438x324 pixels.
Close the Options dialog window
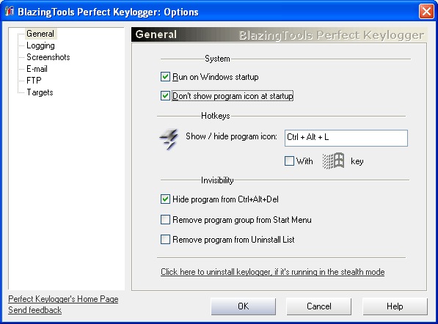426,12
